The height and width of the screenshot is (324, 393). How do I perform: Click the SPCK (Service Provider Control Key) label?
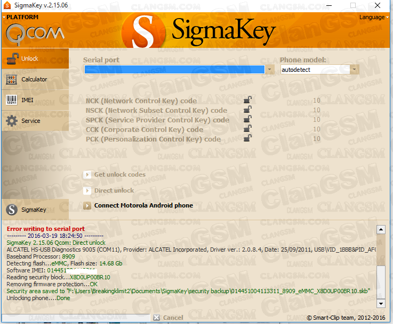(x=157, y=120)
